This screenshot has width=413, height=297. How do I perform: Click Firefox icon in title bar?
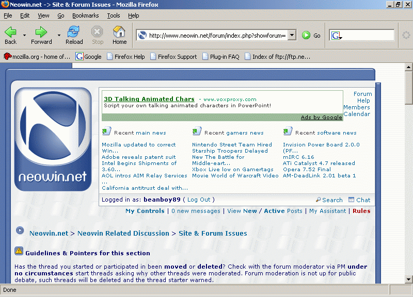click(5, 5)
